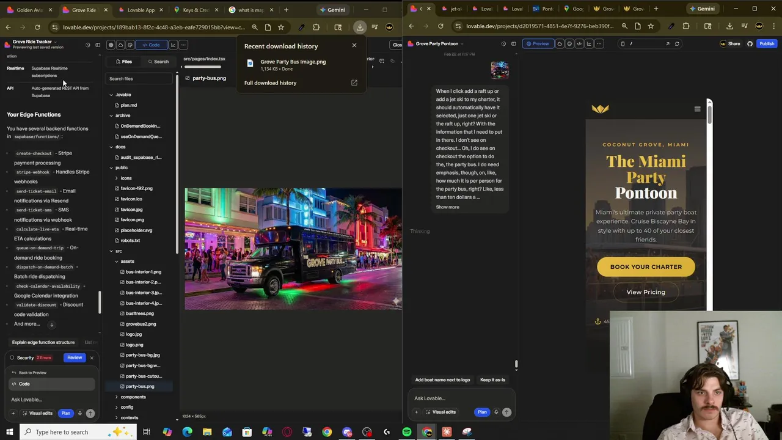Switch to Code view in left Lovable toolbar
The image size is (782, 440).
(151, 45)
